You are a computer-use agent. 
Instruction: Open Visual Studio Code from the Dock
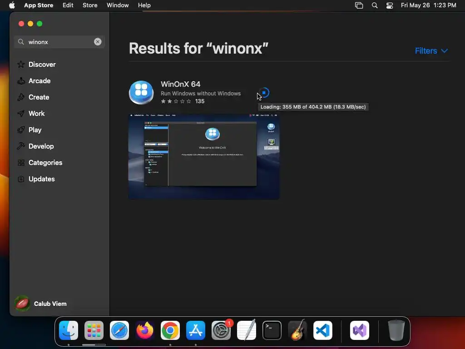pos(323,330)
